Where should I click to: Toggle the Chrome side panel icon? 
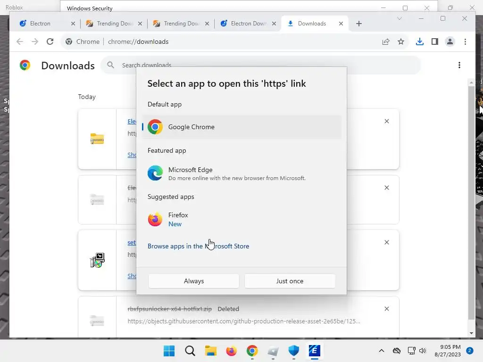tap(435, 41)
